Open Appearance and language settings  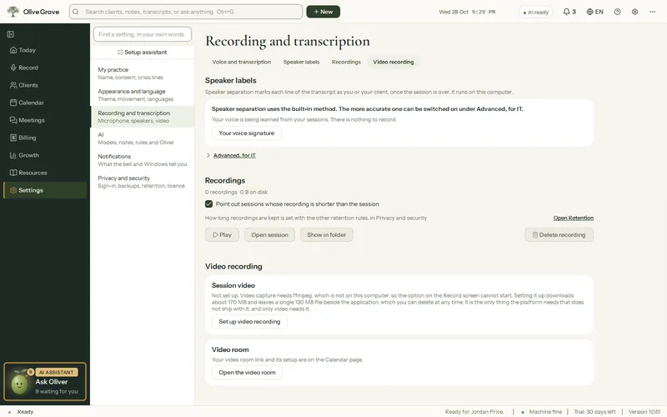[143, 95]
